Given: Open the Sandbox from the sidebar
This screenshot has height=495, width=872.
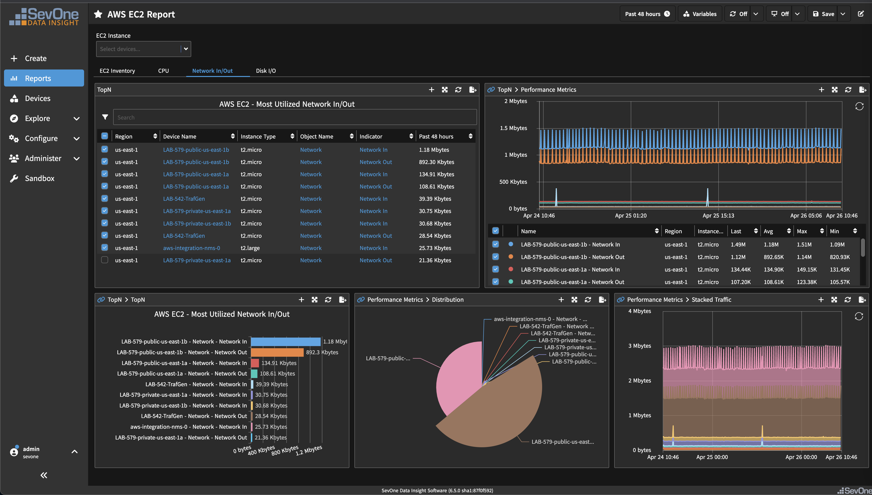Looking at the screenshot, I should pos(40,178).
